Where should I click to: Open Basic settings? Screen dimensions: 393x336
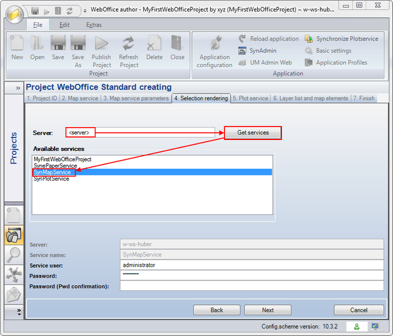328,50
